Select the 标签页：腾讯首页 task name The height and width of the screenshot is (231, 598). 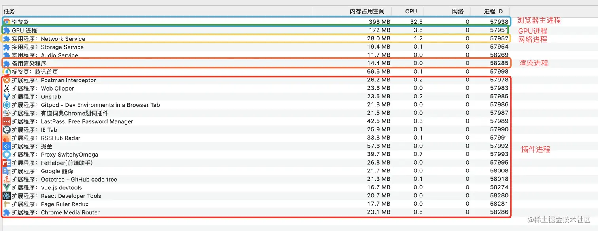35,72
